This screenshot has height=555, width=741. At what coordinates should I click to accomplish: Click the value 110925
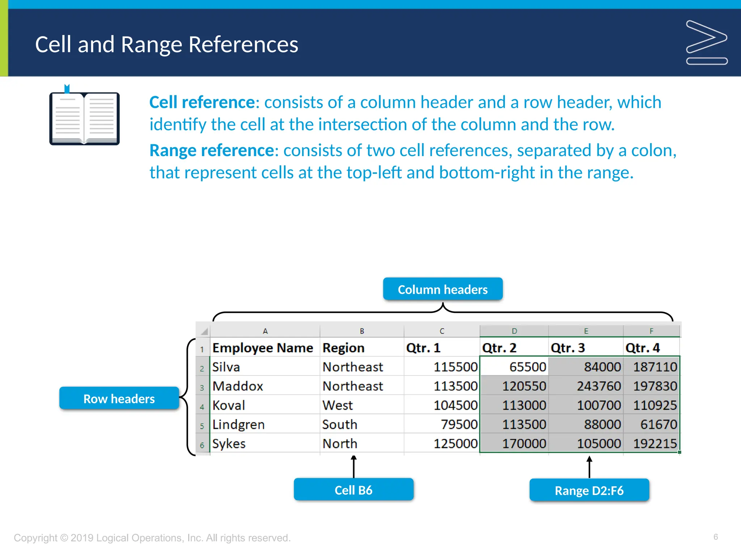(651, 405)
